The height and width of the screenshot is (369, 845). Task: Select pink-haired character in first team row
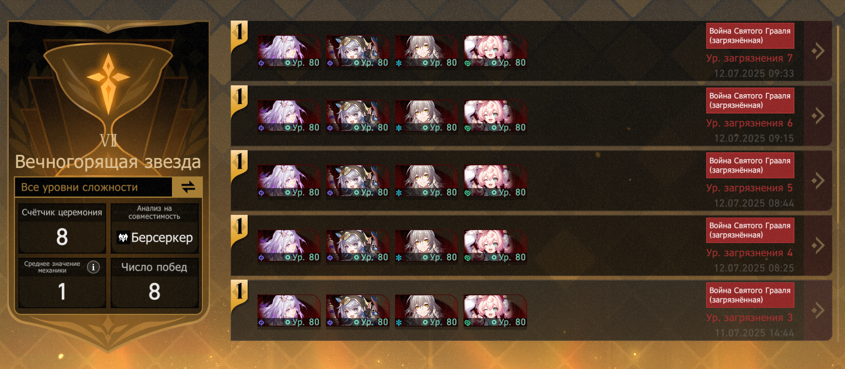tap(495, 51)
